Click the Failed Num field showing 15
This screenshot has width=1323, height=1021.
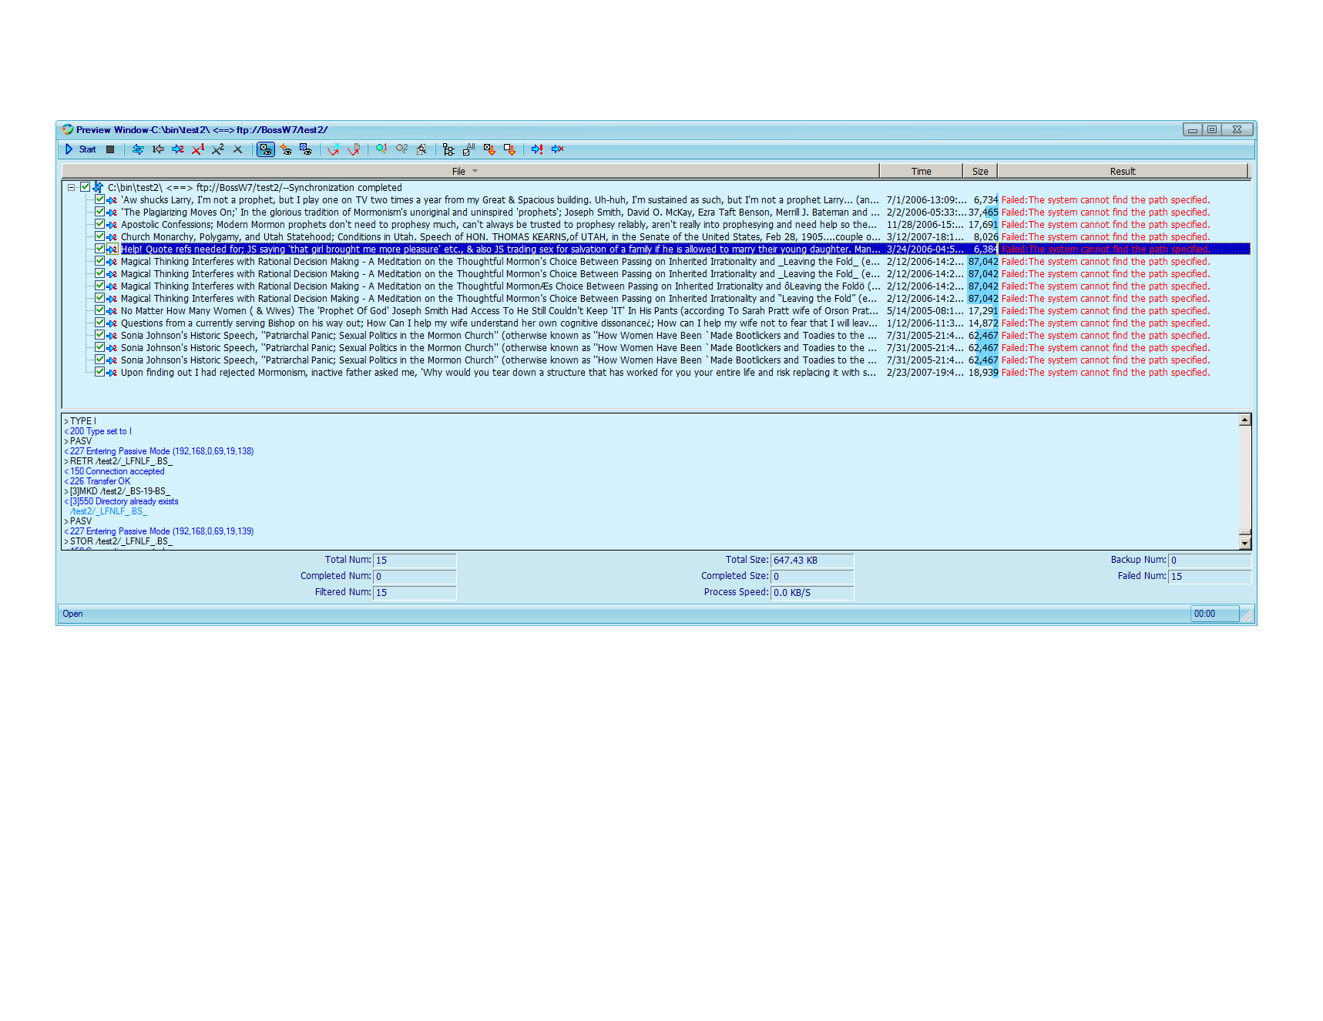point(1210,576)
